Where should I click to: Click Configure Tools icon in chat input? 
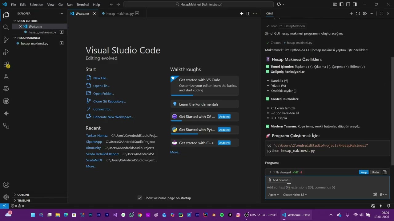(x=375, y=194)
